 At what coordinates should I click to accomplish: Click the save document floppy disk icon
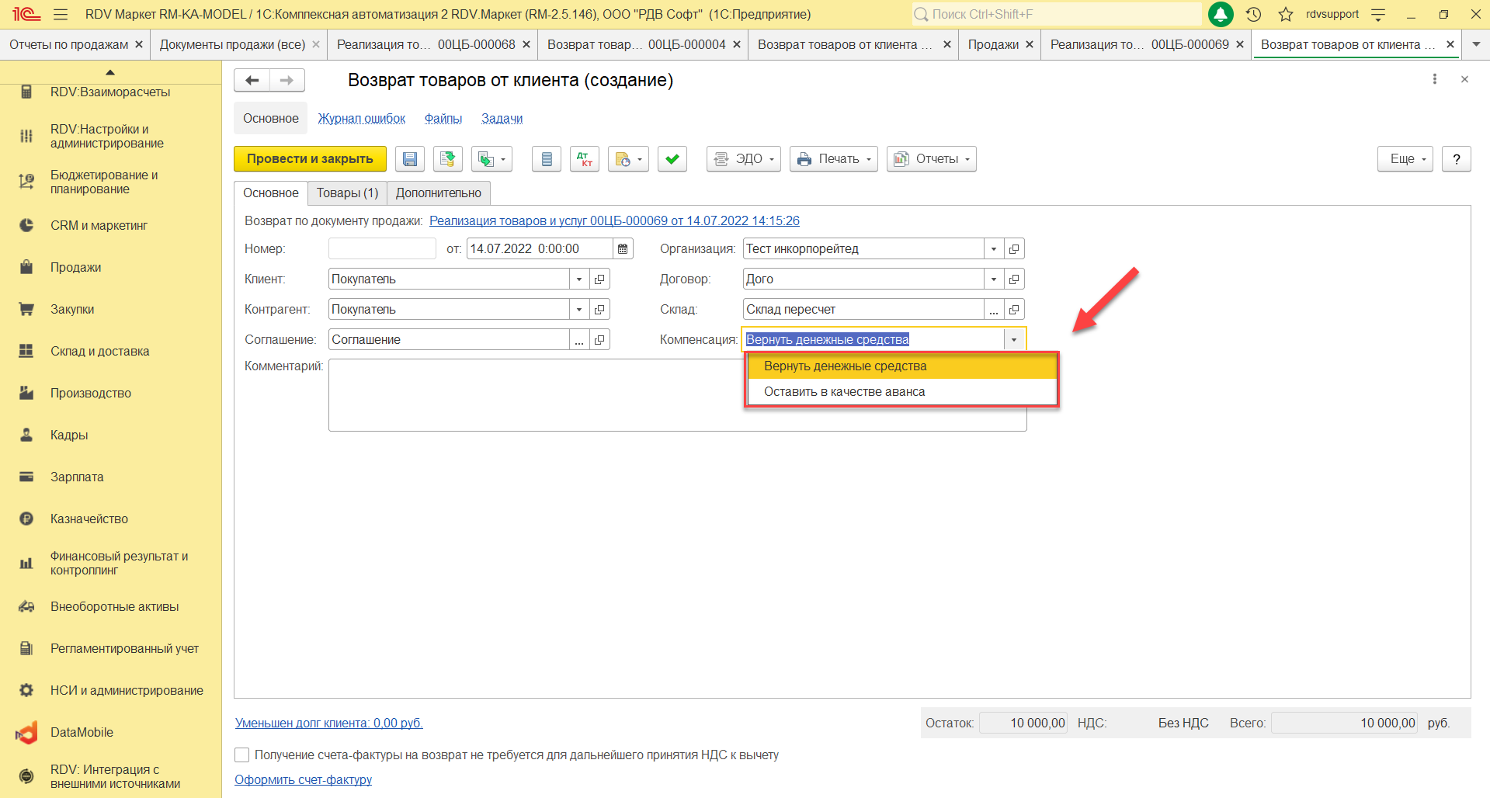tap(409, 159)
